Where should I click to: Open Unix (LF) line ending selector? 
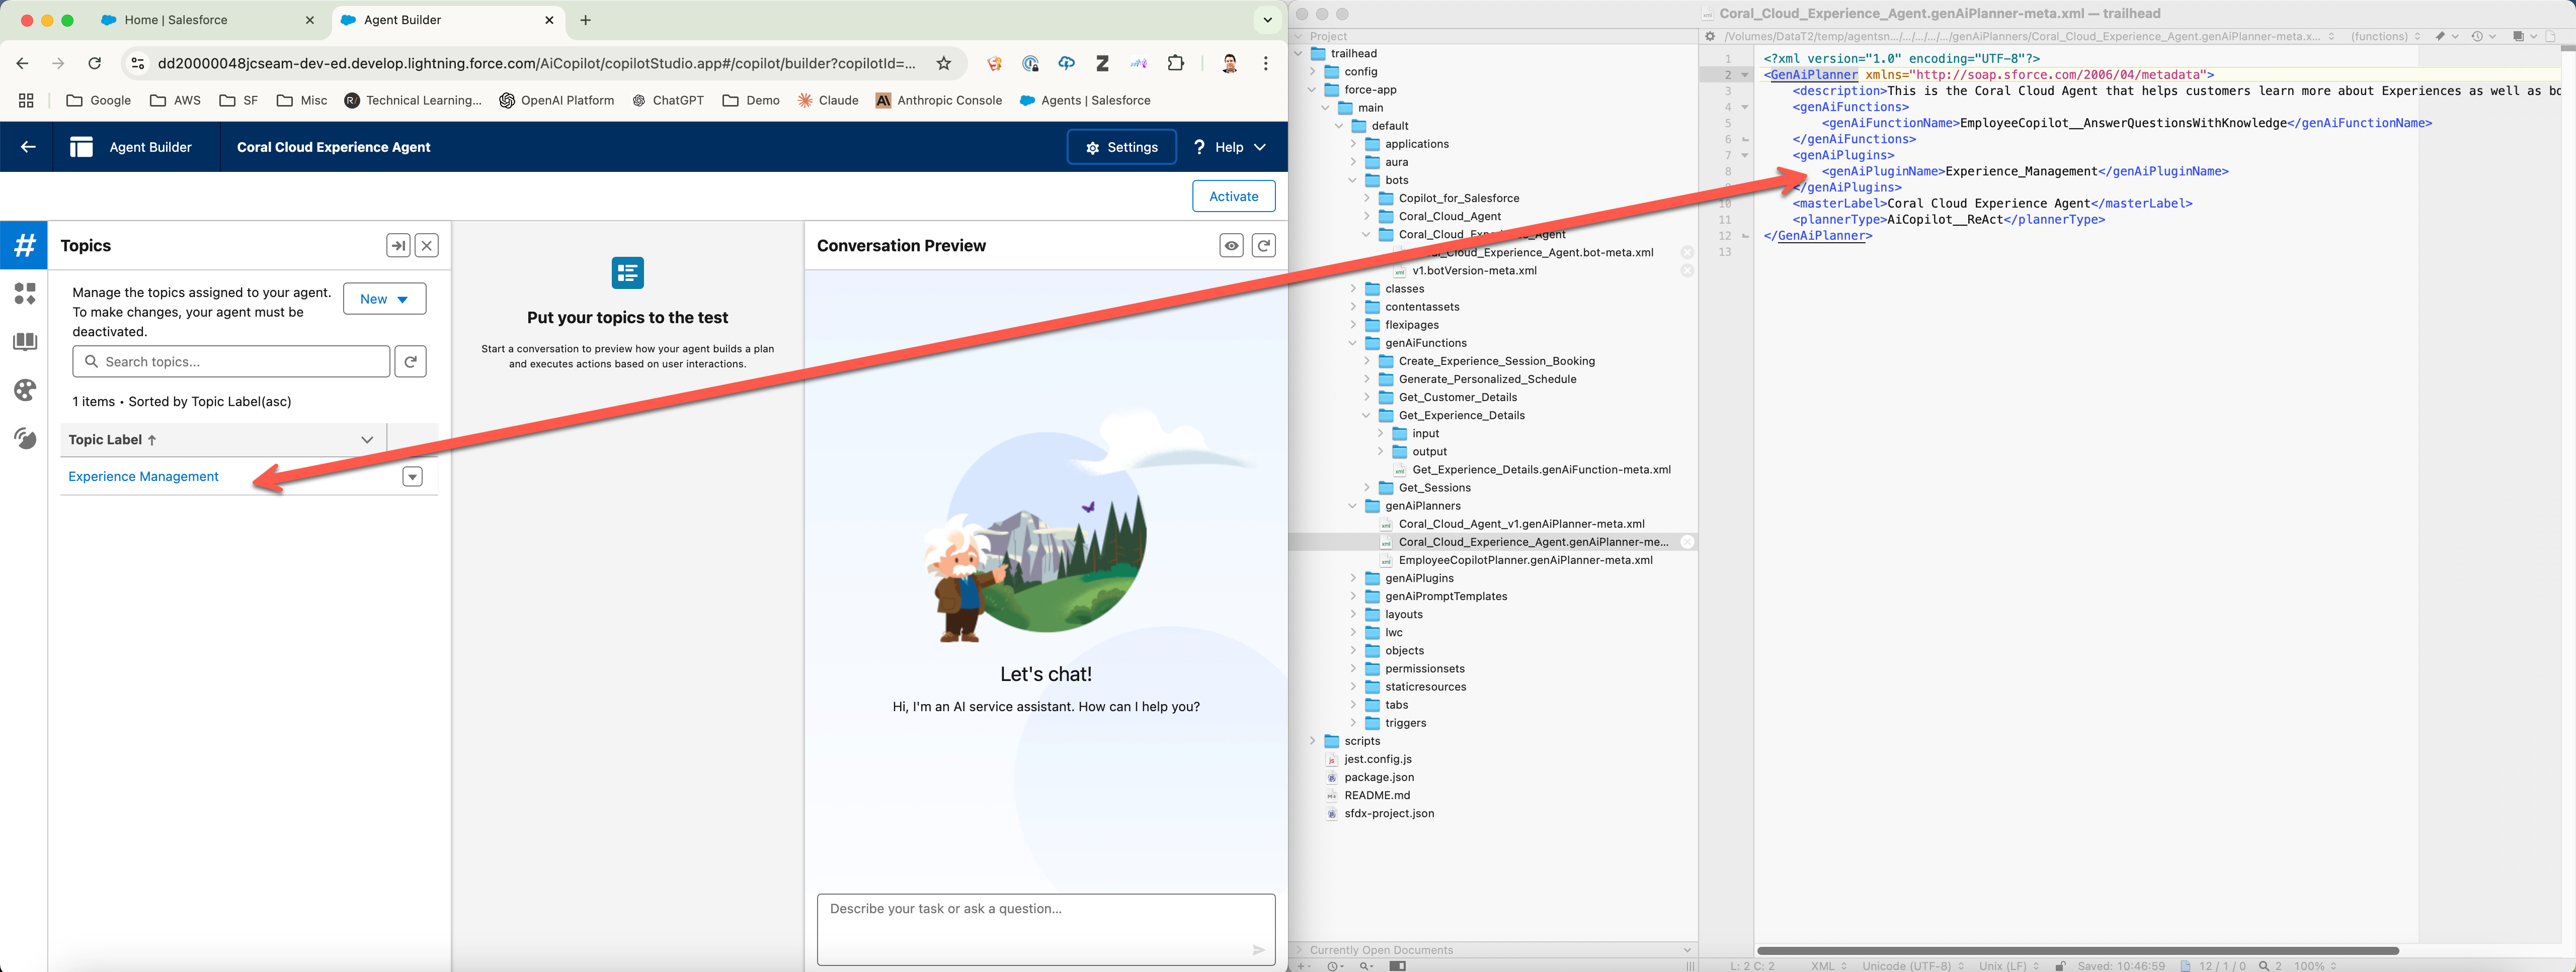[x=2008, y=966]
